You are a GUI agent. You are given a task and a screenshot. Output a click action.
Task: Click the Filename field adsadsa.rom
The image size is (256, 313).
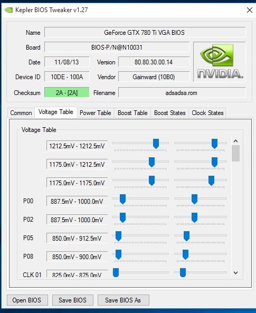tap(182, 92)
